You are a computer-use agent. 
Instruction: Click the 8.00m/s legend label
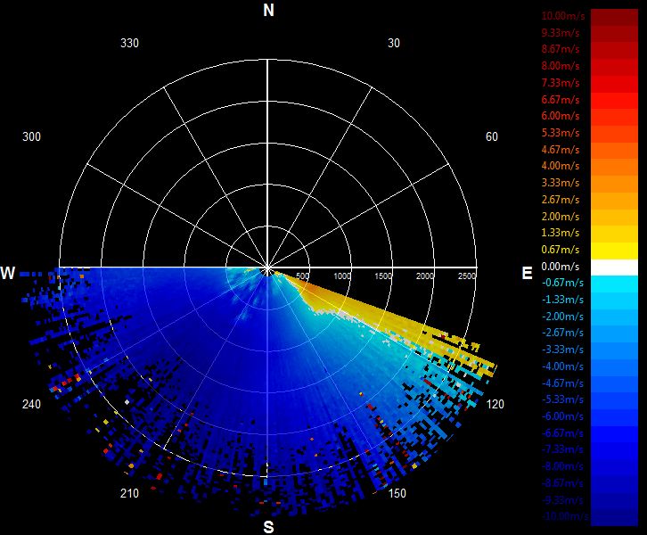click(561, 66)
